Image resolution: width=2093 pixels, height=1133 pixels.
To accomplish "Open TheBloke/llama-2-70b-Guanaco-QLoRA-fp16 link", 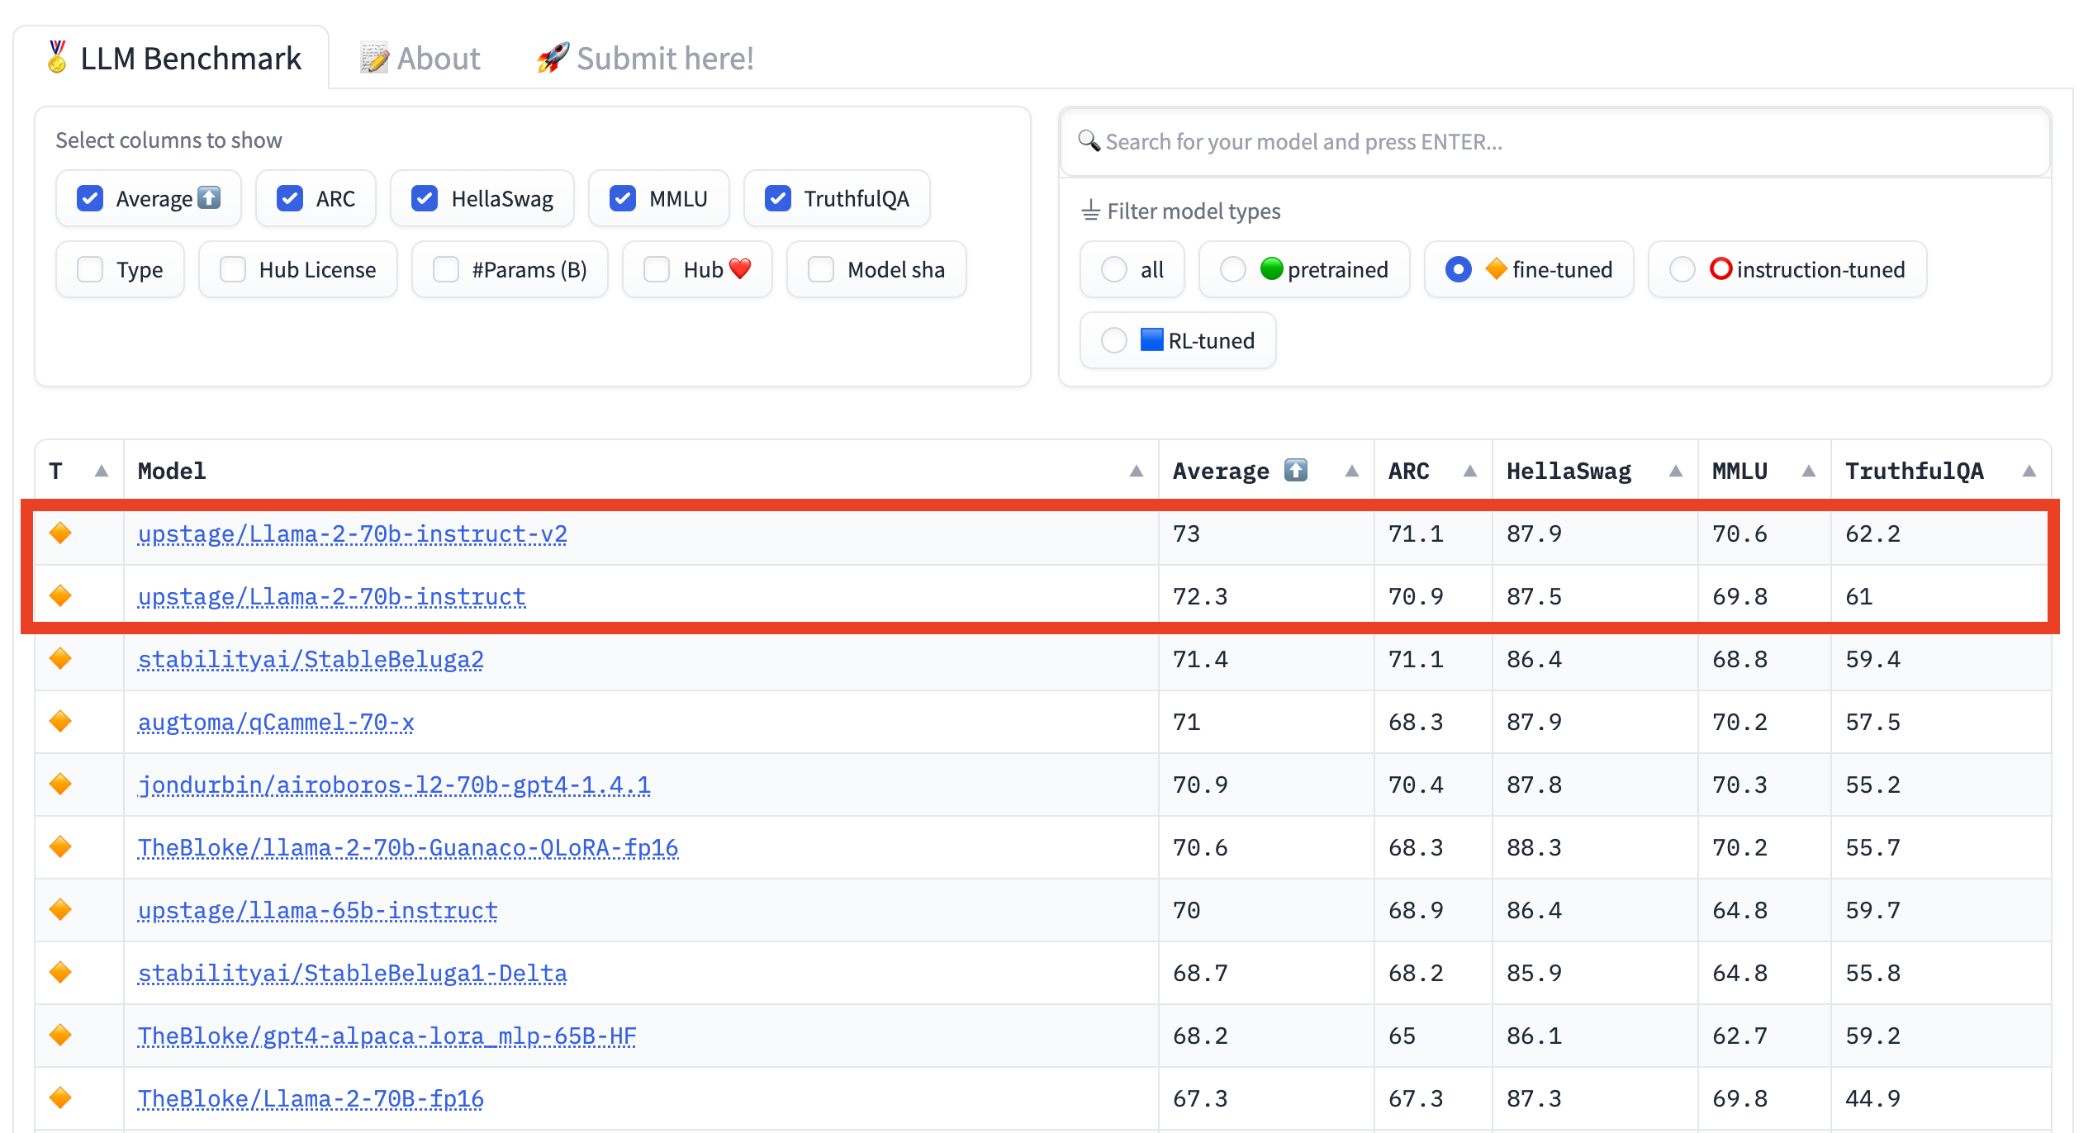I will point(408,848).
